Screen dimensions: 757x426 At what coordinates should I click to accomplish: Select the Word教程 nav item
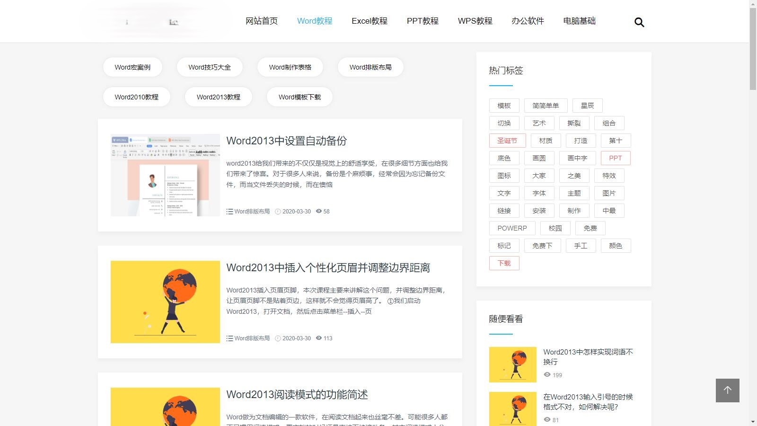315,21
